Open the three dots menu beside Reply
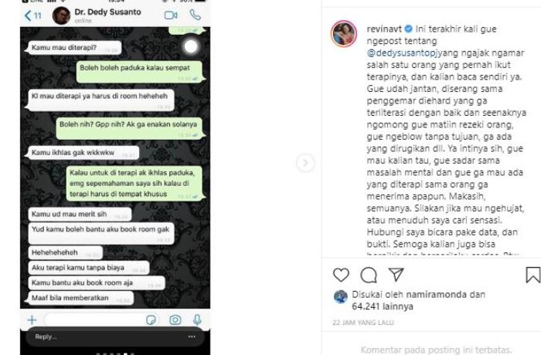 (192, 336)
